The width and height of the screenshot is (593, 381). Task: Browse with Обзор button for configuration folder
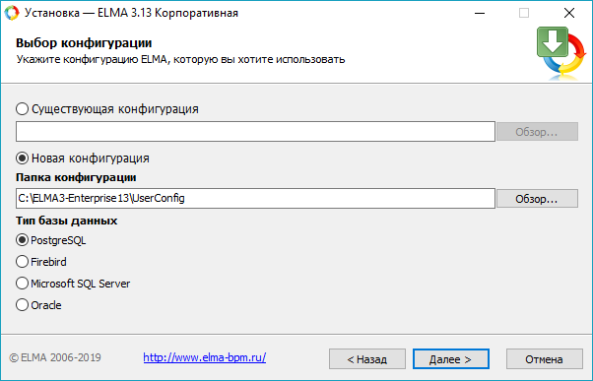(537, 199)
